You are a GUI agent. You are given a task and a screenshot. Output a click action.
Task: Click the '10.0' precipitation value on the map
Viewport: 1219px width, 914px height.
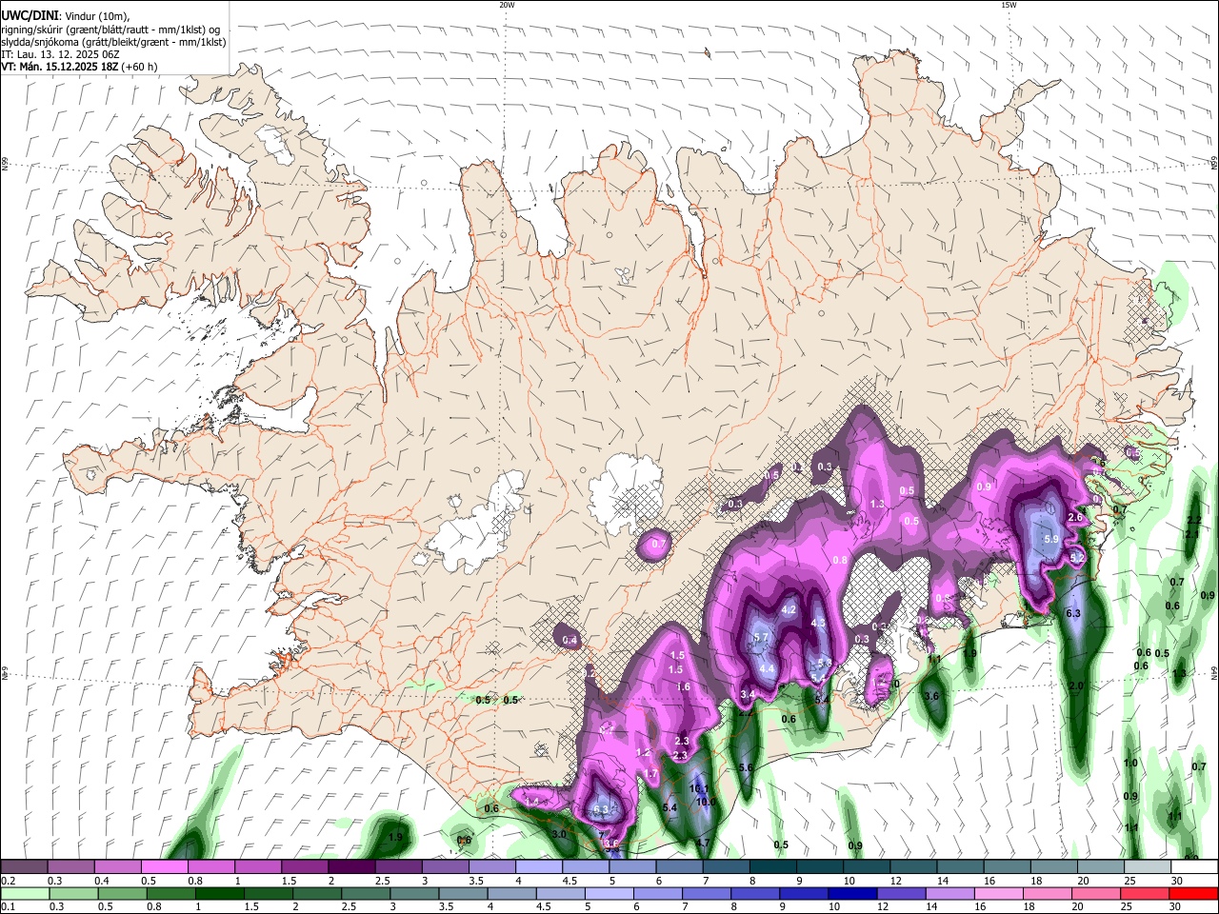click(706, 802)
